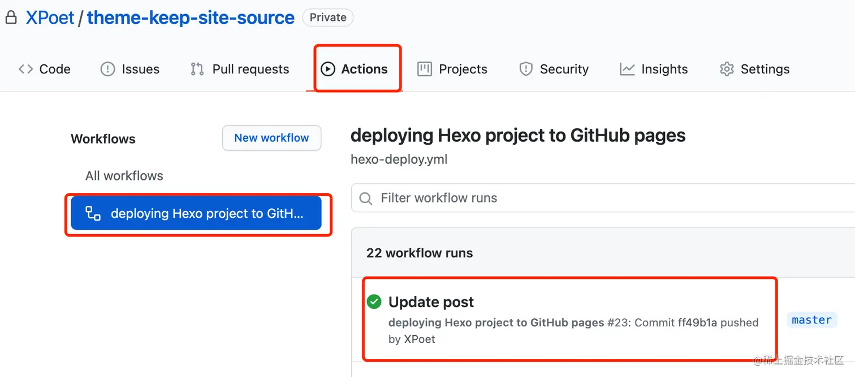Screen dimensions: 855x377
Task: Select the deploying Hexo project workflow
Action: [198, 213]
